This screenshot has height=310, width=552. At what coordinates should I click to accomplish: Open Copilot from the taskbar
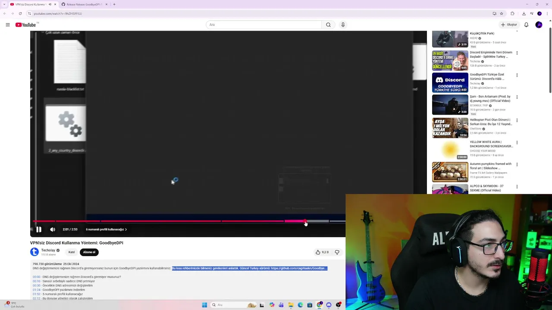pos(272,305)
